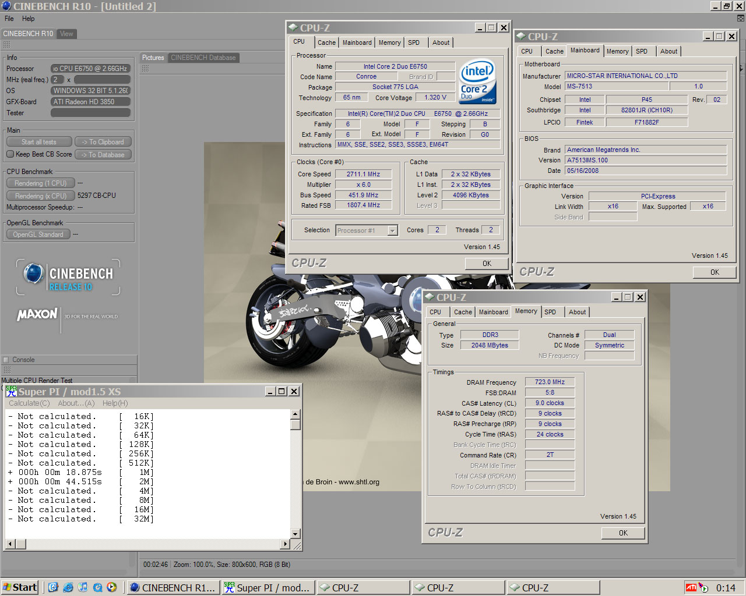Click the To Database button
The width and height of the screenshot is (746, 596).
point(103,155)
